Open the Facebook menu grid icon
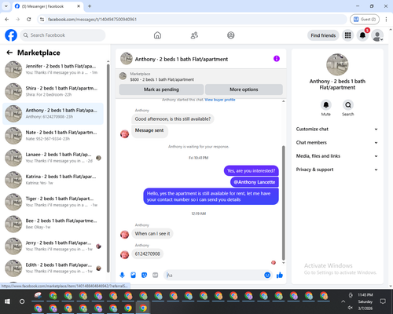The image size is (393, 314). (347, 35)
